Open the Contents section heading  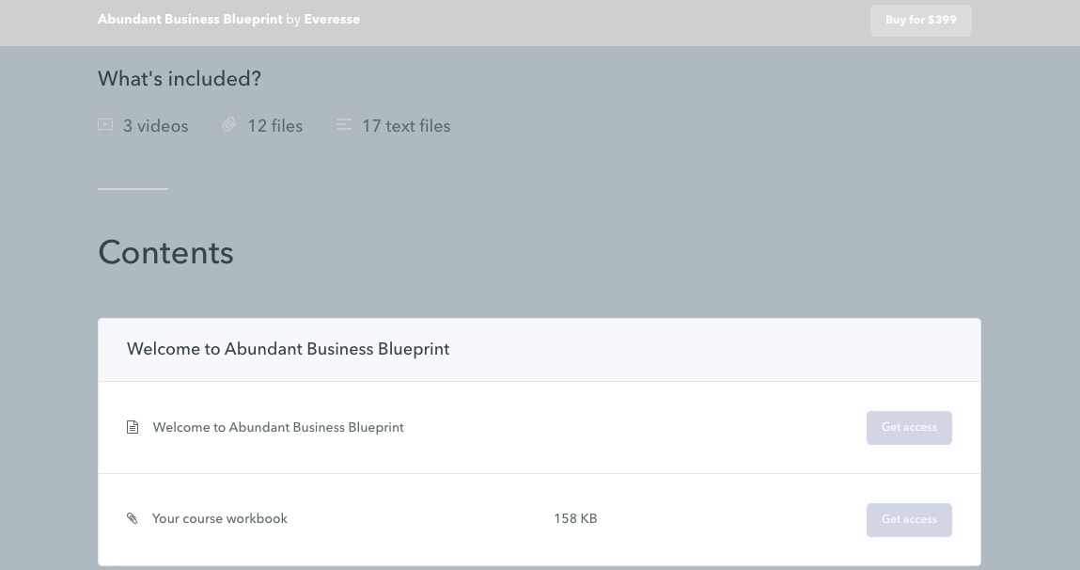pyautogui.click(x=165, y=252)
